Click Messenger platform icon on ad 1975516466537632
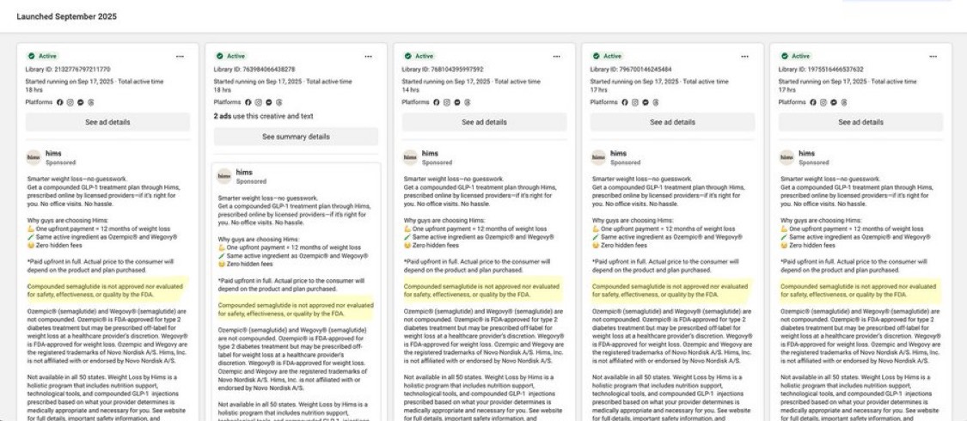 834,102
